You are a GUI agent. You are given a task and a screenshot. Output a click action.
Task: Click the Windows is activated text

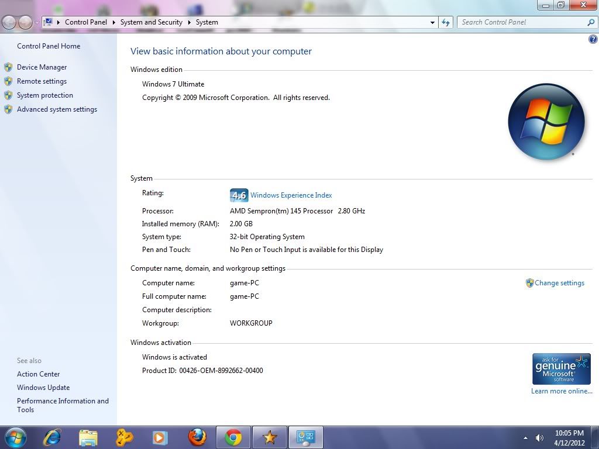point(174,357)
